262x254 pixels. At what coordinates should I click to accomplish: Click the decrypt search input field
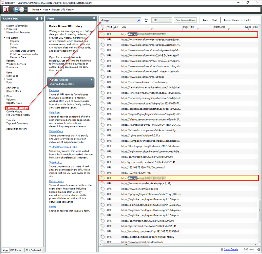pyautogui.click(x=119, y=20)
